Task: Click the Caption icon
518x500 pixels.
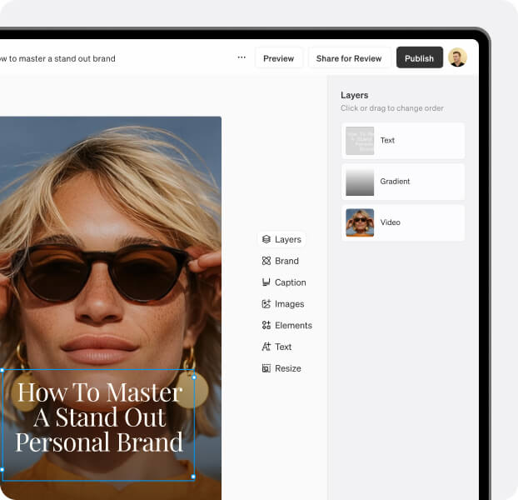Action: tap(266, 282)
